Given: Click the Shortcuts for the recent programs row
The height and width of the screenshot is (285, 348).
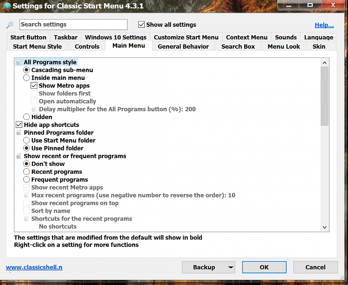Looking at the screenshot, I should (82, 219).
